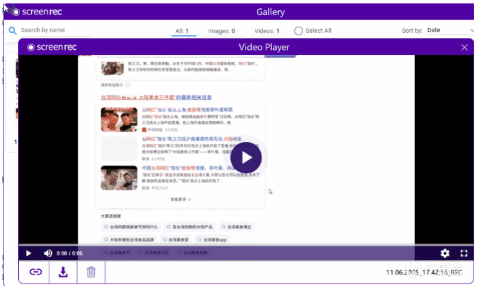
Task: Enter fullscreen mode in the Video Player
Action: [x=464, y=254]
